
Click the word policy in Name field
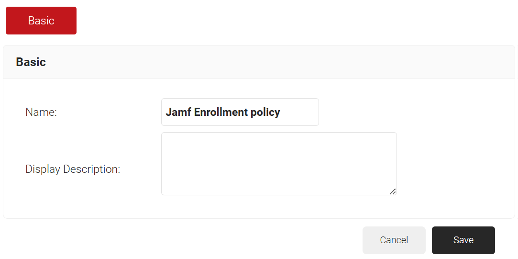tap(265, 112)
